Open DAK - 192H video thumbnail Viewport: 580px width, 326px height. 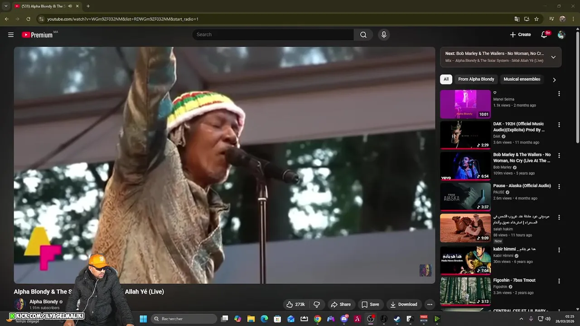465,135
